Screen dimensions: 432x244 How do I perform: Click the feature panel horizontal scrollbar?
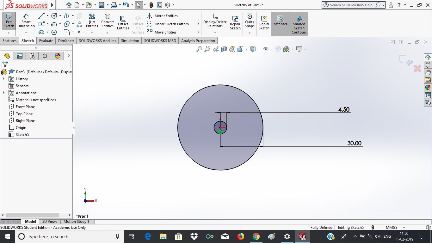[x=33, y=215]
